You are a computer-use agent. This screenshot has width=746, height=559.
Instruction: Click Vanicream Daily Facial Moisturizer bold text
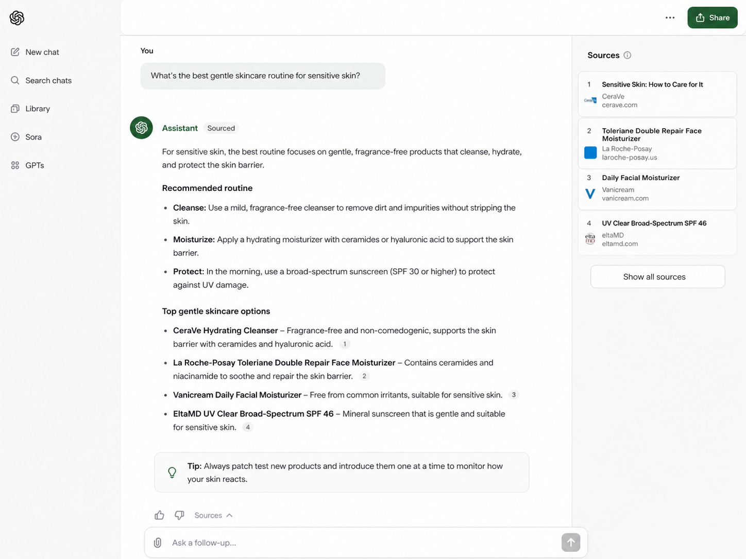pyautogui.click(x=237, y=395)
